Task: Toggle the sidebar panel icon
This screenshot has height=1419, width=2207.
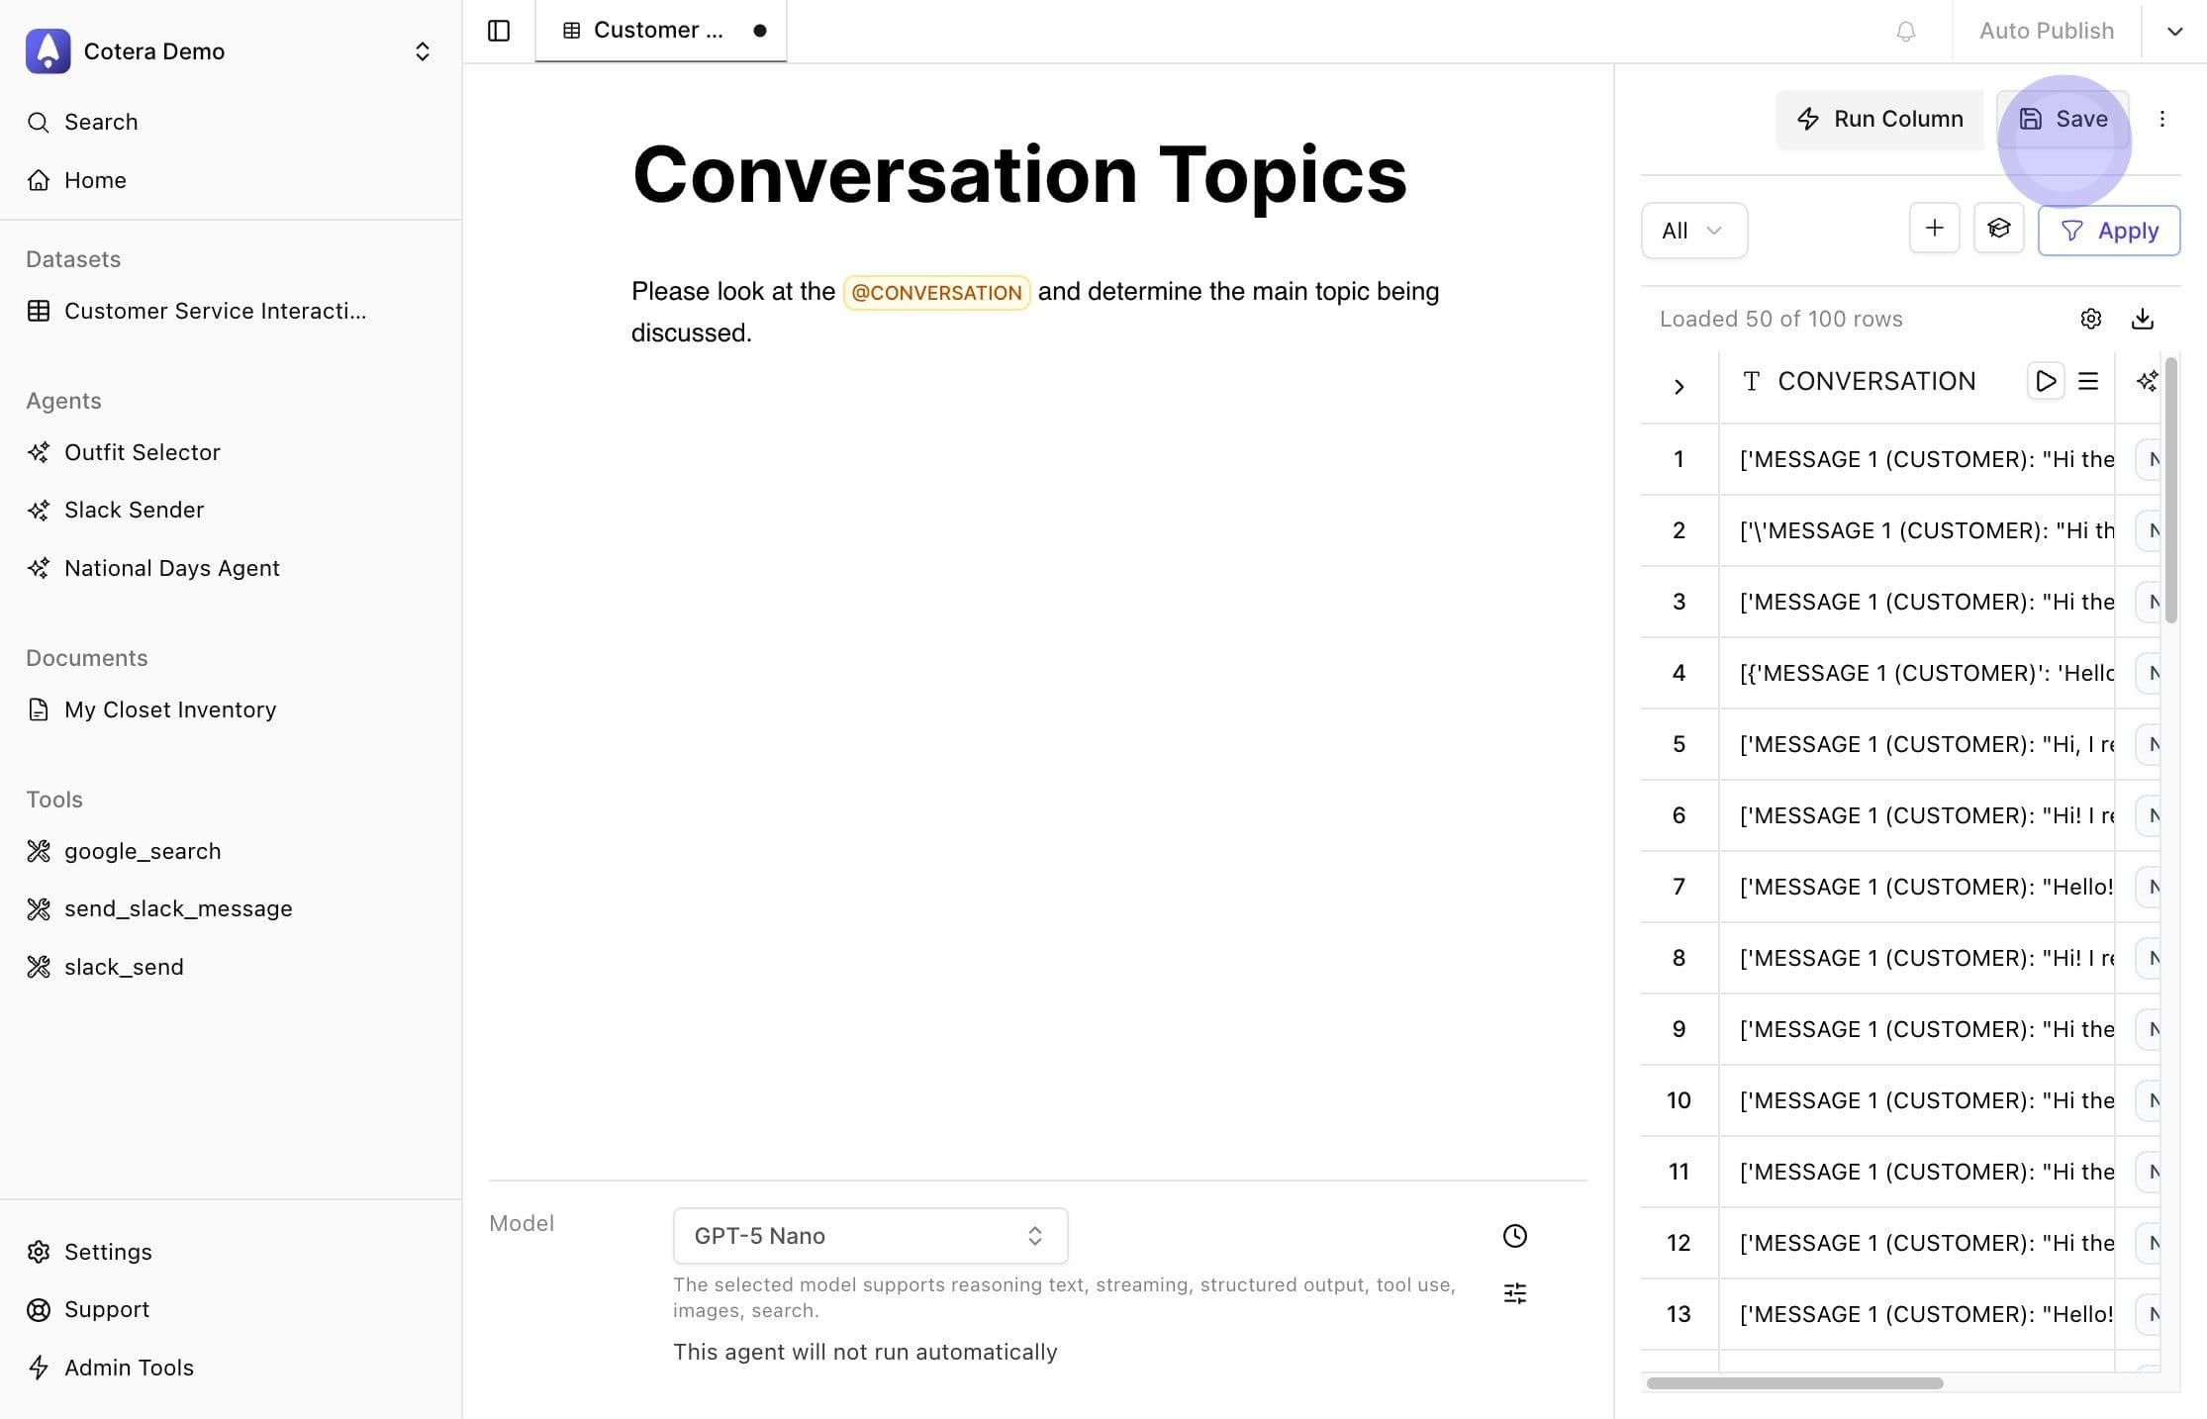Action: (499, 31)
